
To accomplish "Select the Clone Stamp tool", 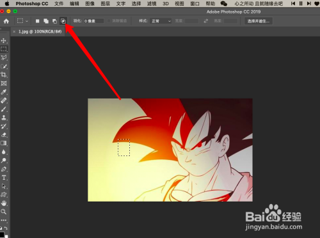I will pyautogui.click(x=4, y=118).
